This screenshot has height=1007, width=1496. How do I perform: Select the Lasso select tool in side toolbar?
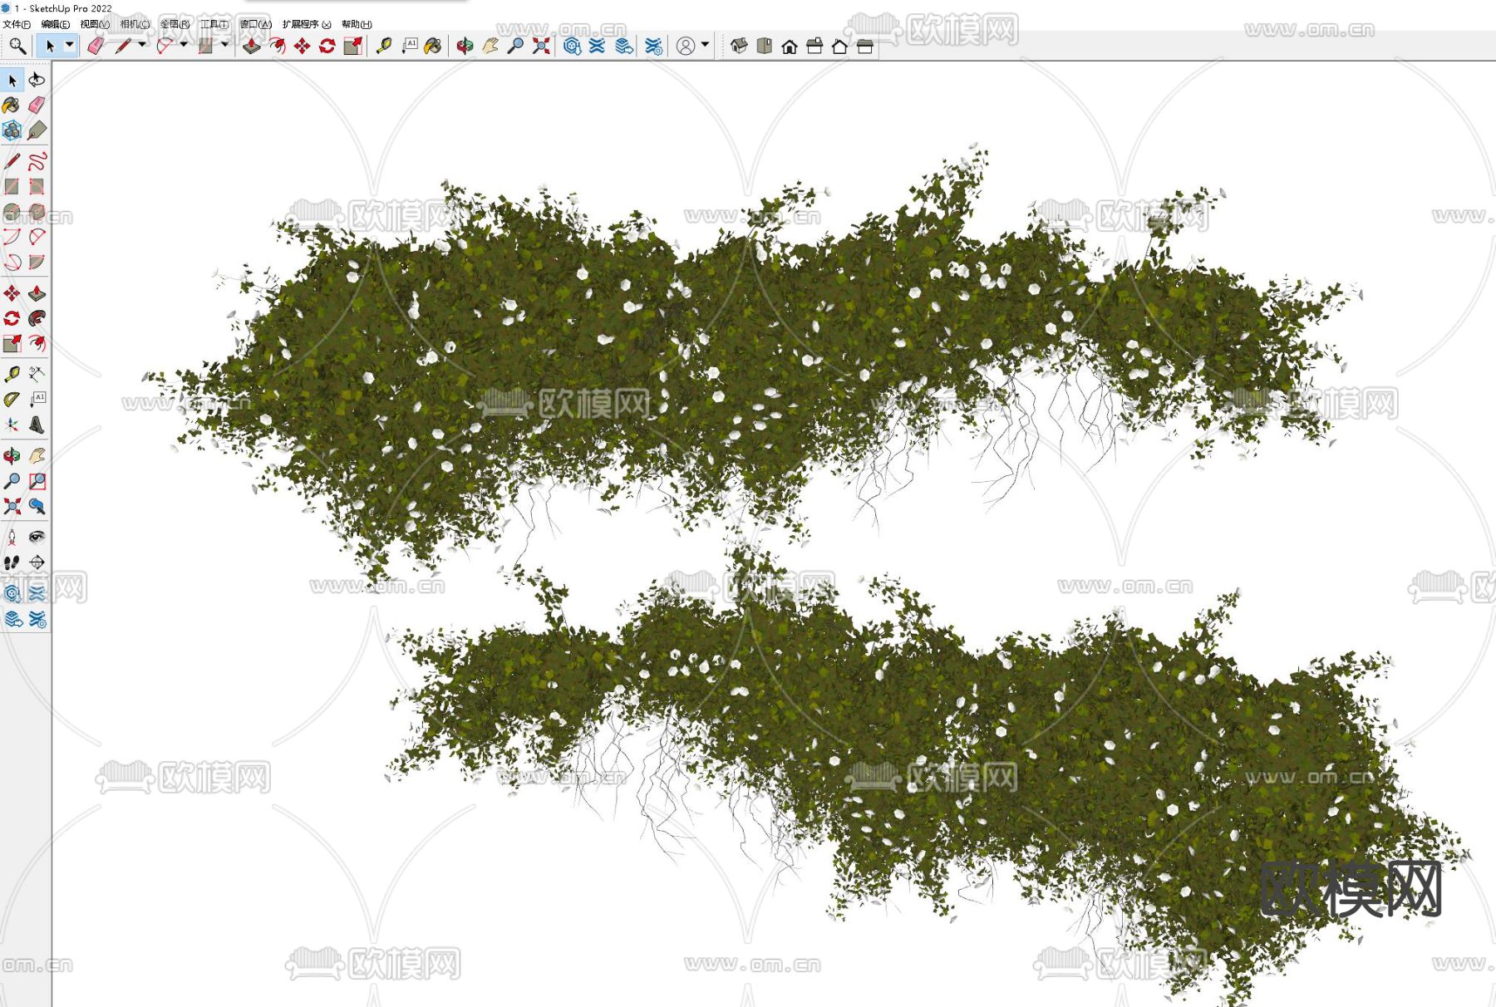pyautogui.click(x=37, y=80)
